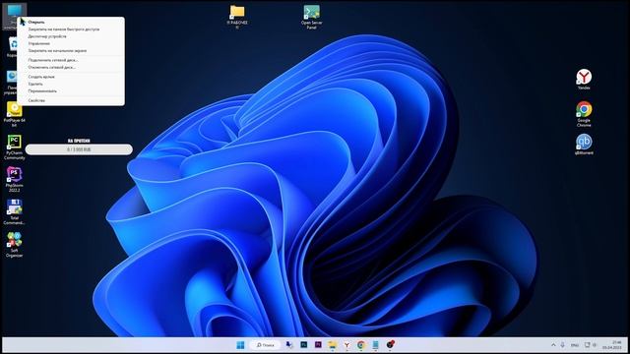Open Yandex browser from the taskbar
Image resolution: width=630 pixels, height=354 pixels.
(x=346, y=345)
